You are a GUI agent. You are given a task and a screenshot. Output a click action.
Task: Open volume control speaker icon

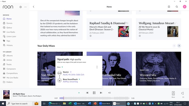[x=182, y=93]
